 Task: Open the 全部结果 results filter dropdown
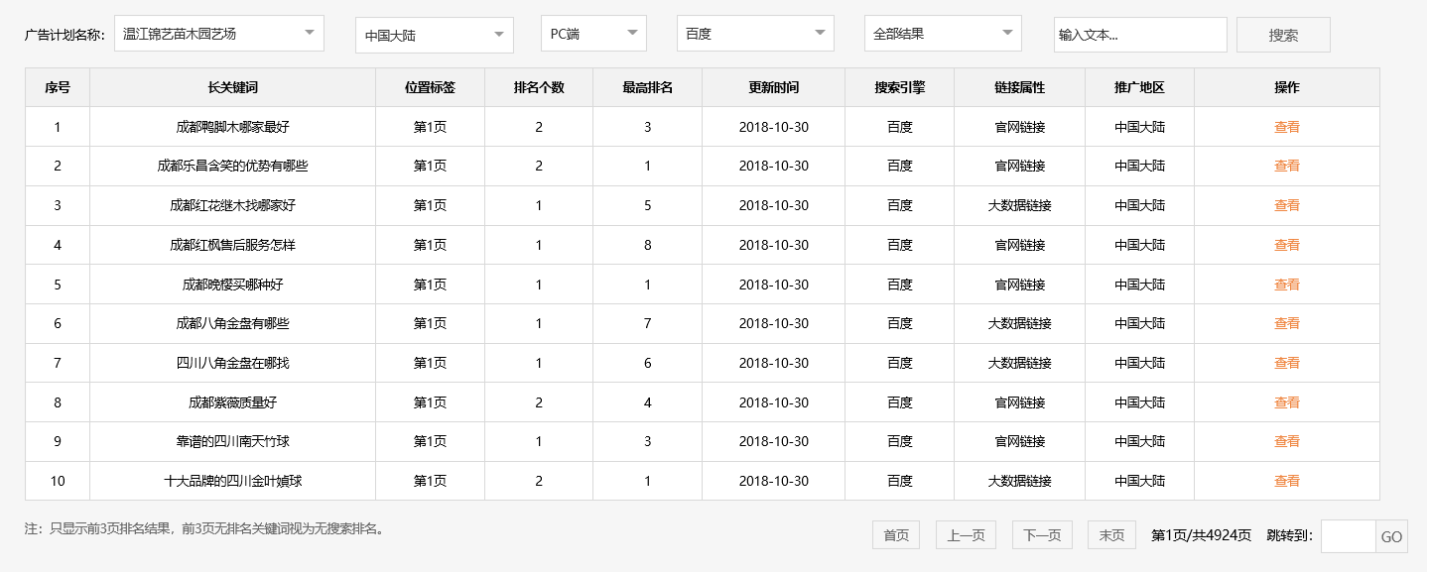point(942,33)
